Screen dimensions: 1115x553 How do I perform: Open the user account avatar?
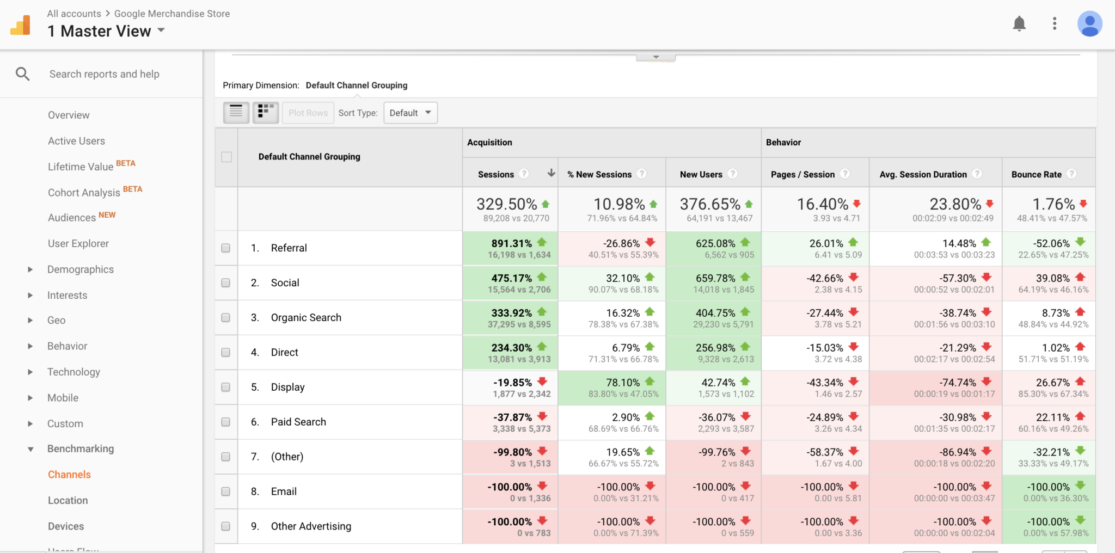tap(1090, 24)
